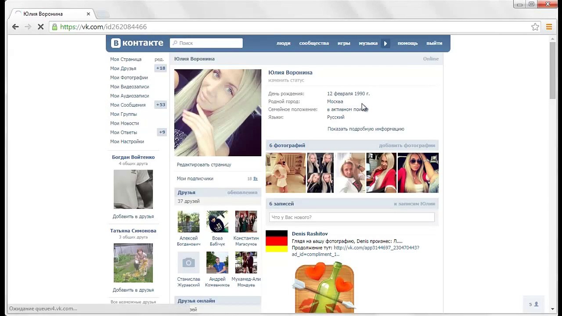Open Мои Новости in sidebar

point(124,123)
